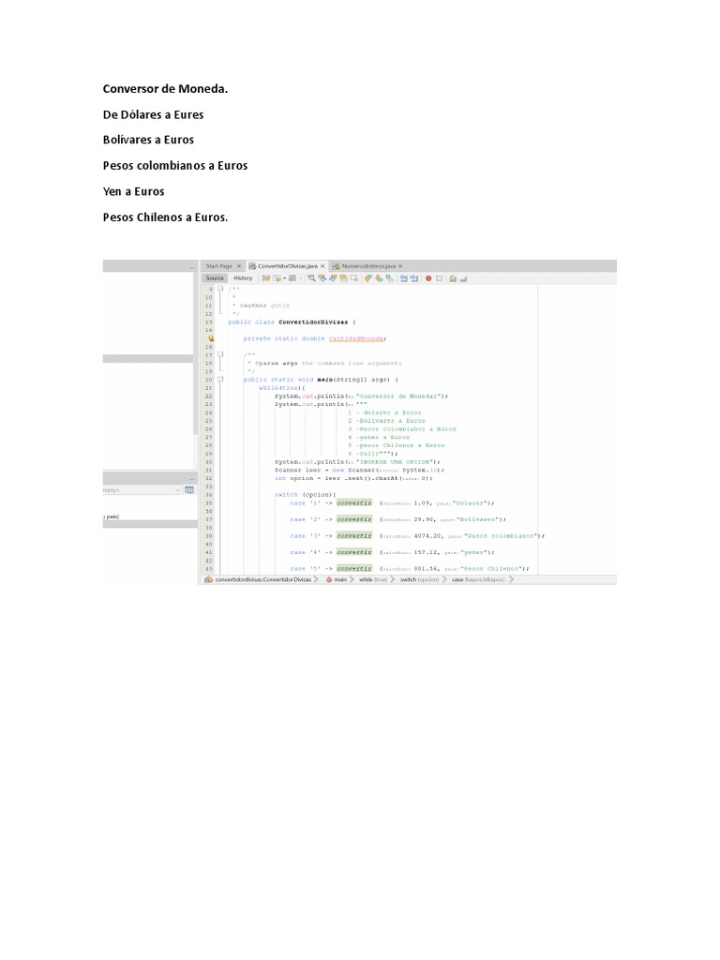Click the convertir call for case '4'
This screenshot has height=960, width=720.
[353, 552]
